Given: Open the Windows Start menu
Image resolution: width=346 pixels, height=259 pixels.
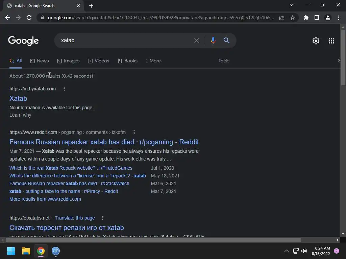Looking at the screenshot, I should pos(11,251).
